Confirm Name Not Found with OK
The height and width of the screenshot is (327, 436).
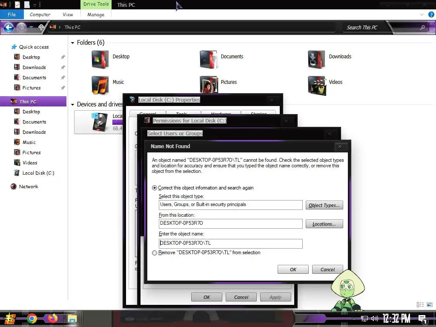tap(293, 270)
